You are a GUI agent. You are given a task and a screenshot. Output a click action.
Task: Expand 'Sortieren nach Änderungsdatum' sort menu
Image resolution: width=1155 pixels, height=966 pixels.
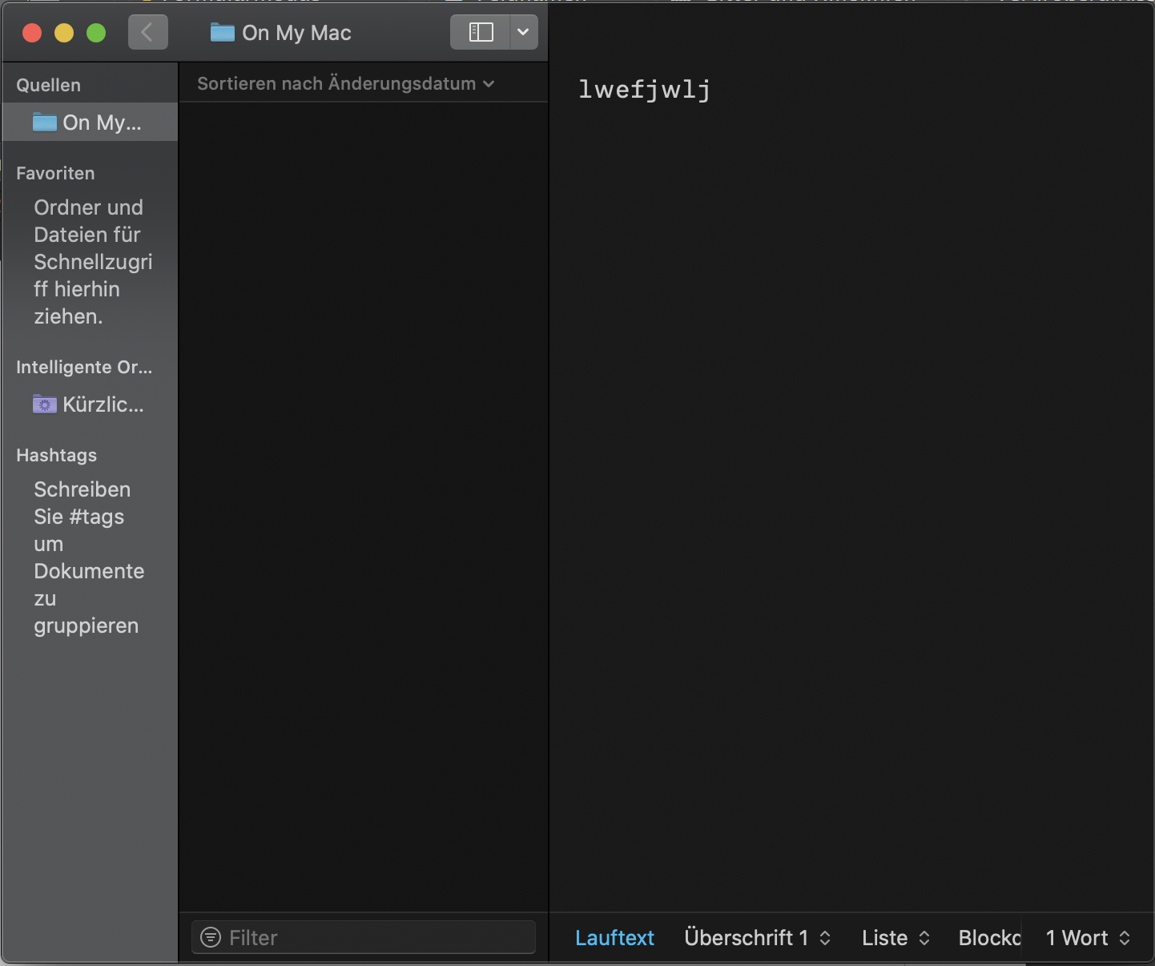tap(345, 84)
